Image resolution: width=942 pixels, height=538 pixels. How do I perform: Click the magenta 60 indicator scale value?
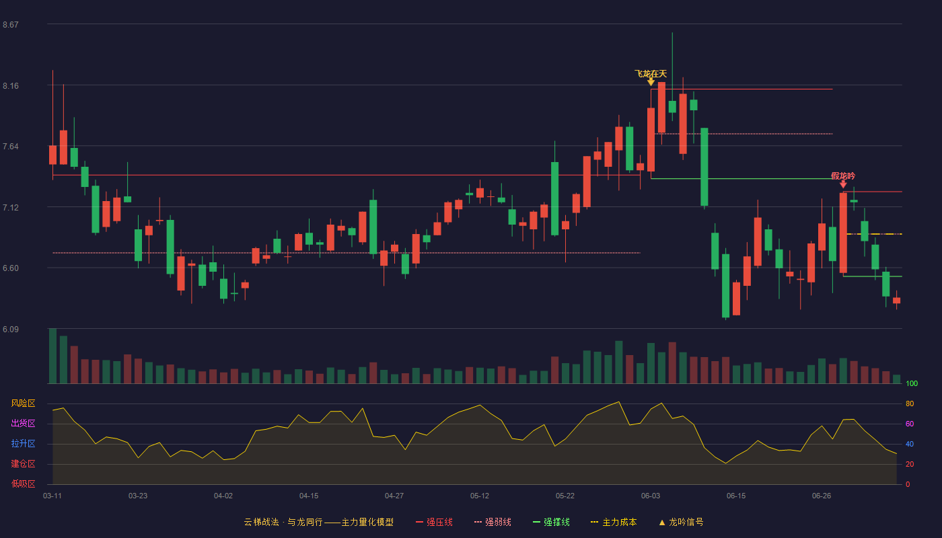point(910,424)
